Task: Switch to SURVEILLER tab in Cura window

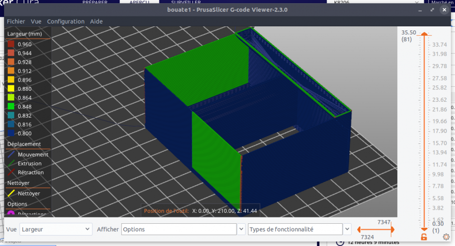Action: pos(186,2)
